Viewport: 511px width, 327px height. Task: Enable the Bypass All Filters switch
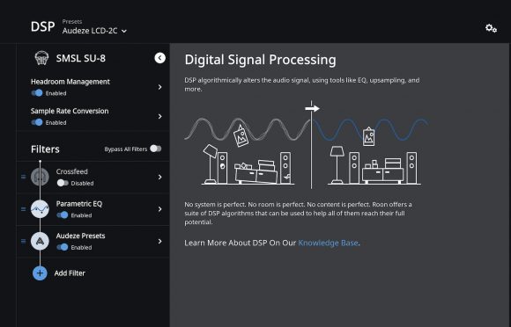coord(156,149)
